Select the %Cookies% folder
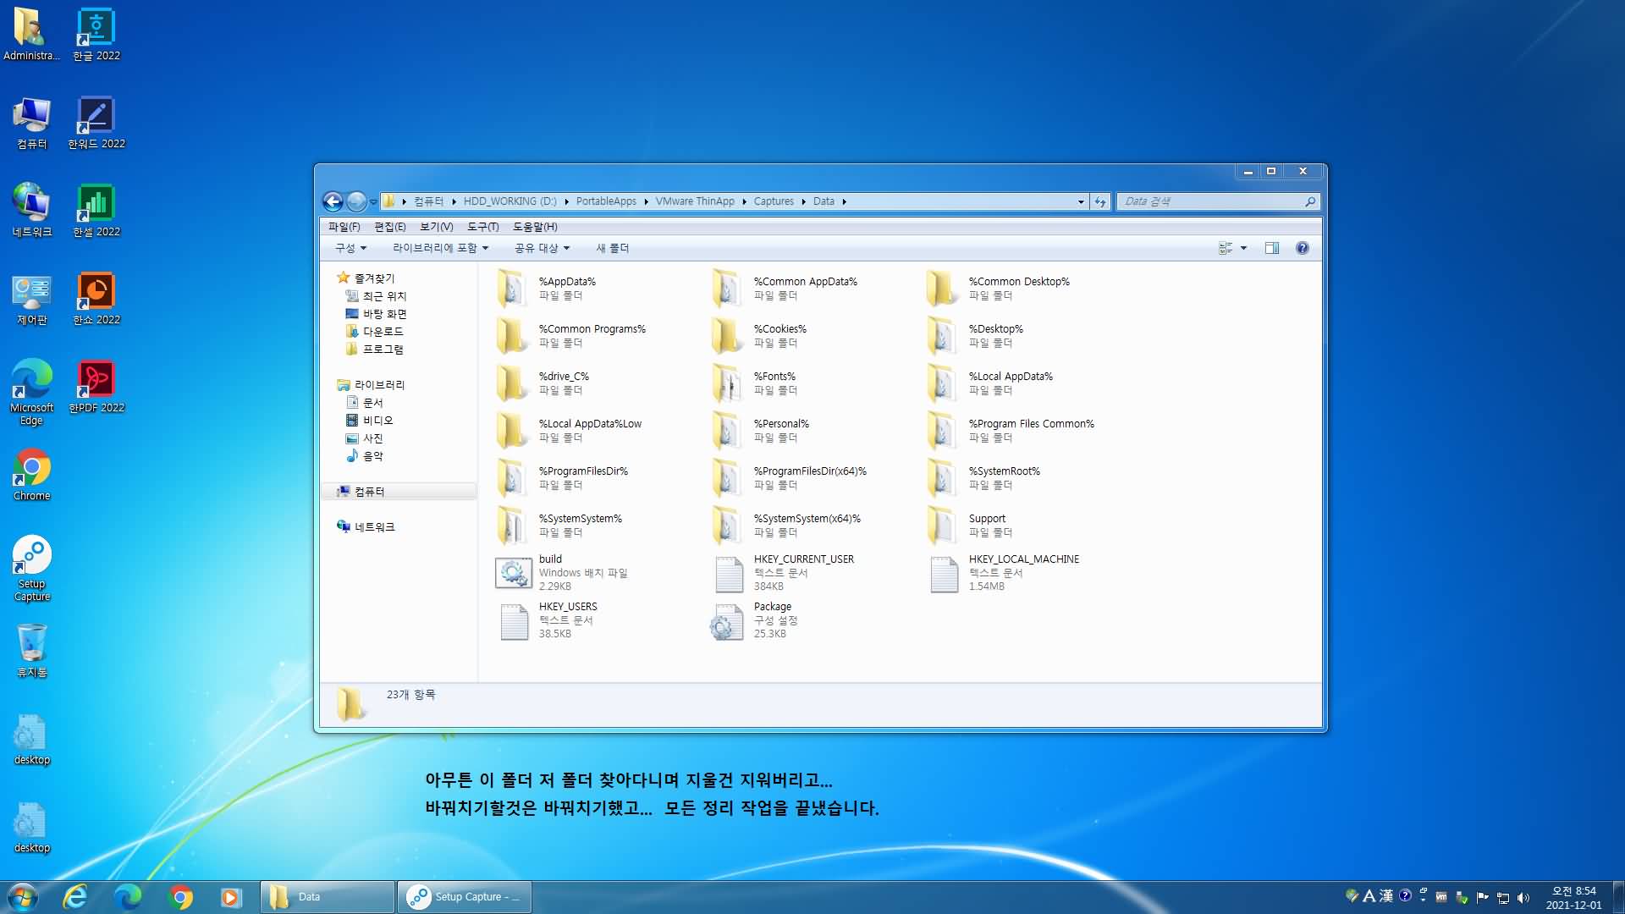This screenshot has width=1625, height=914. 760,336
